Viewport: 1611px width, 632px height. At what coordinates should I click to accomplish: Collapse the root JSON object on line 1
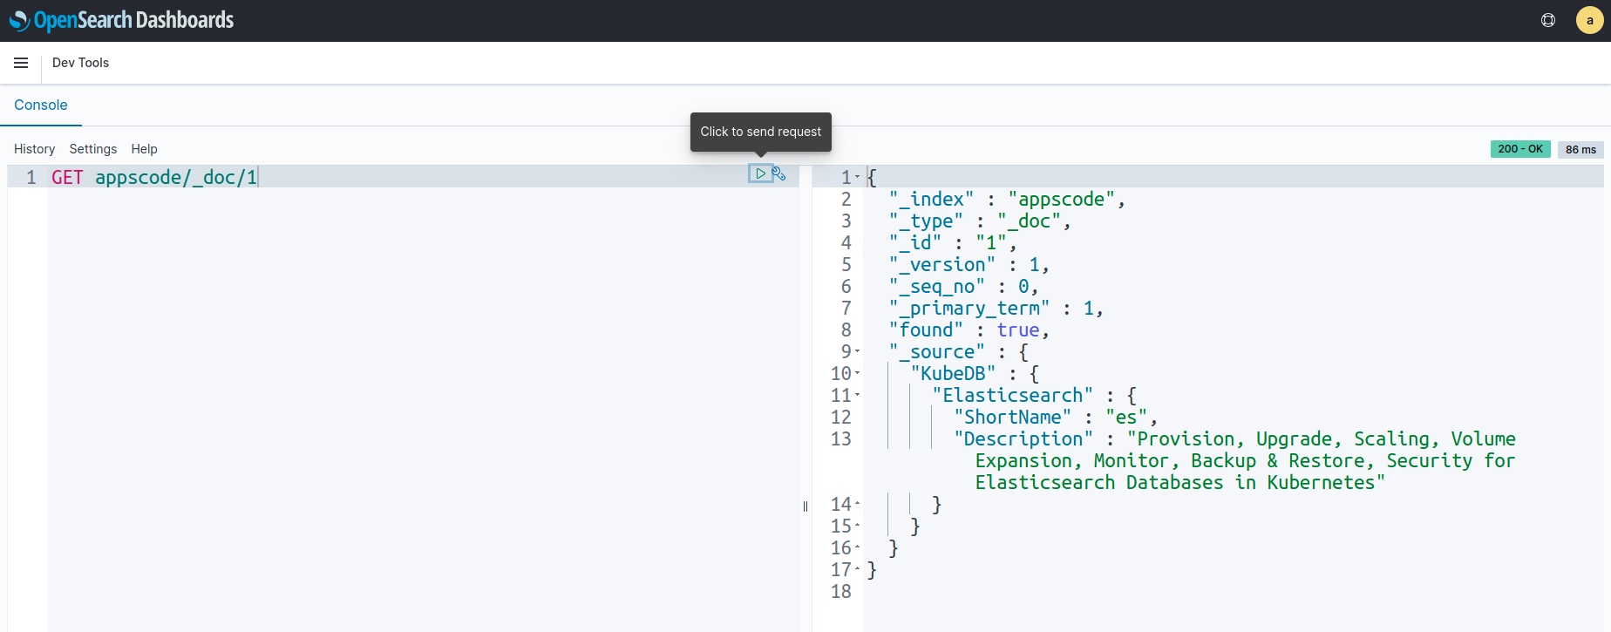click(x=858, y=177)
